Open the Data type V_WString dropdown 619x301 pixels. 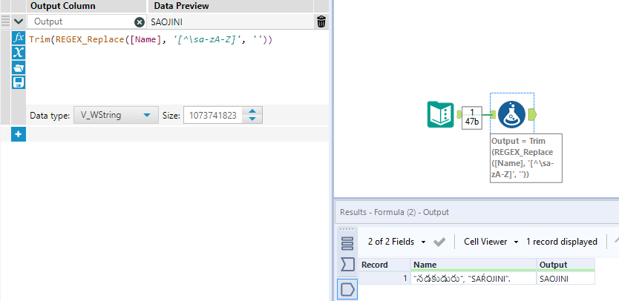point(116,115)
